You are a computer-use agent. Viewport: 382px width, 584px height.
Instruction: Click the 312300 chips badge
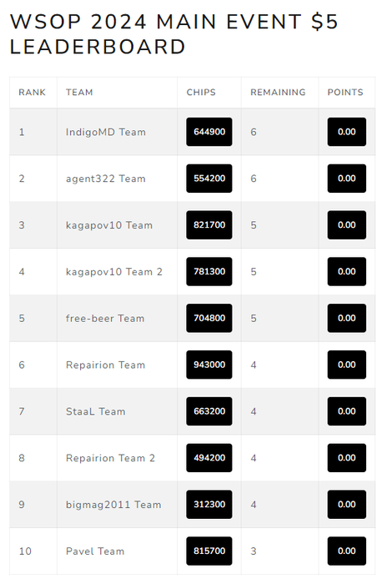209,504
